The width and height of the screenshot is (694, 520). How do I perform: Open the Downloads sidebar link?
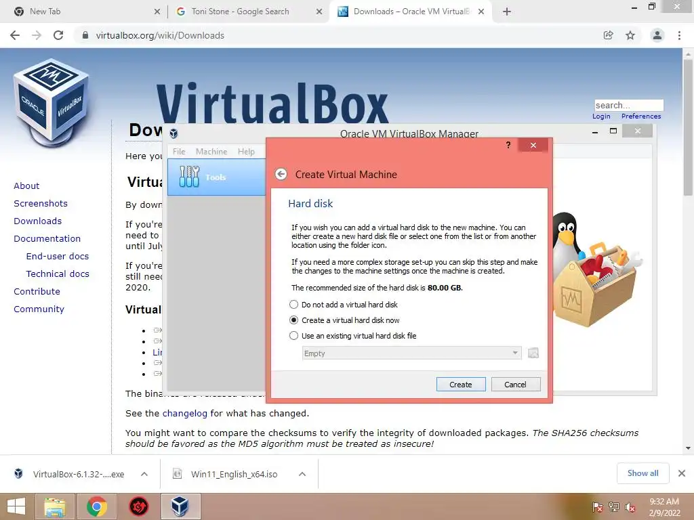(x=38, y=221)
